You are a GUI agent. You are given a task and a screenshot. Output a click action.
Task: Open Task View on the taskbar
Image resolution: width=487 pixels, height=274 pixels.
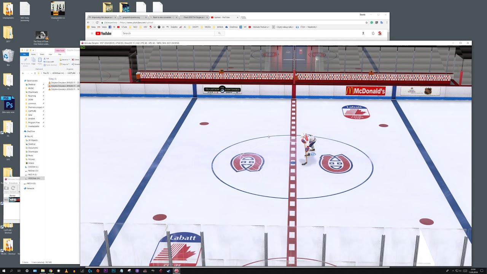pyautogui.click(x=19, y=271)
